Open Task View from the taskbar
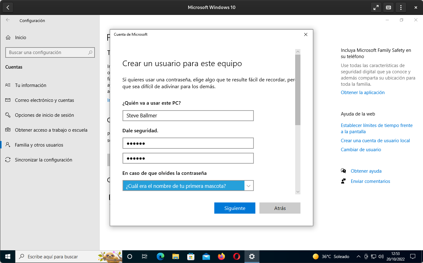The image size is (423, 263). tap(145, 256)
